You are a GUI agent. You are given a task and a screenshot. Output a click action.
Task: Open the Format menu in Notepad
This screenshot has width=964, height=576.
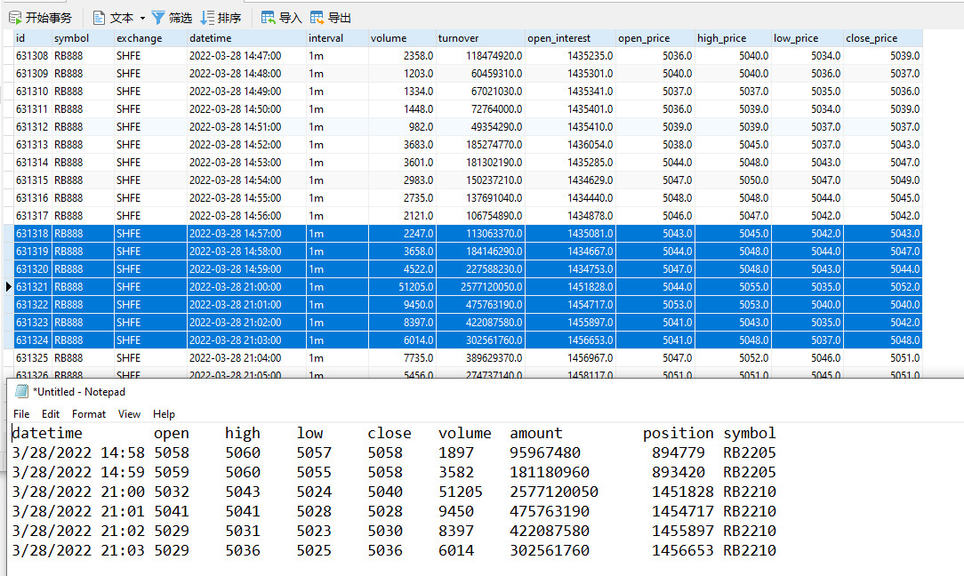point(89,414)
